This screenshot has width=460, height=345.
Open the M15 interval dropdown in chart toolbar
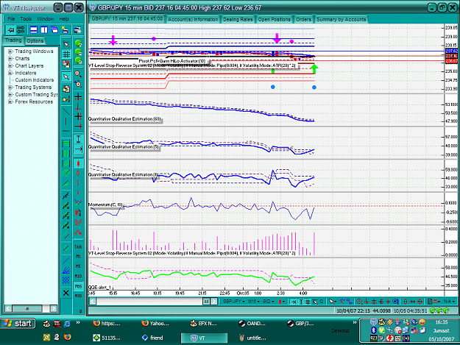pos(254,302)
